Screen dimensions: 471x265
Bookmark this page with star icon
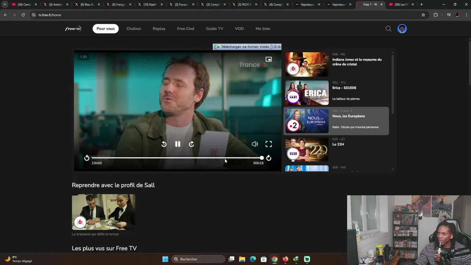click(423, 15)
